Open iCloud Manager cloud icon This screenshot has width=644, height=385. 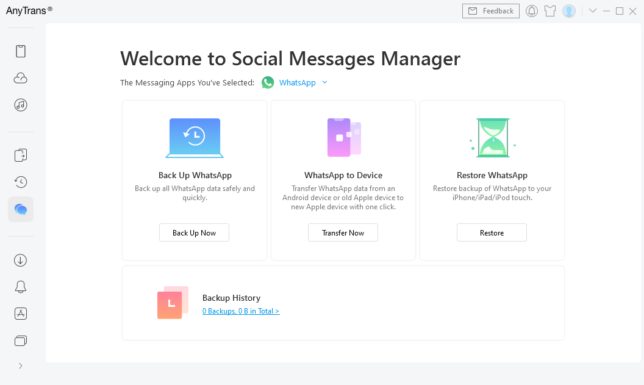pos(21,78)
